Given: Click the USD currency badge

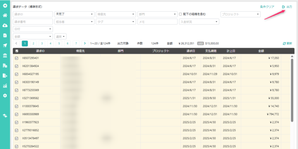Looking at the screenshot, I should (x=200, y=43).
